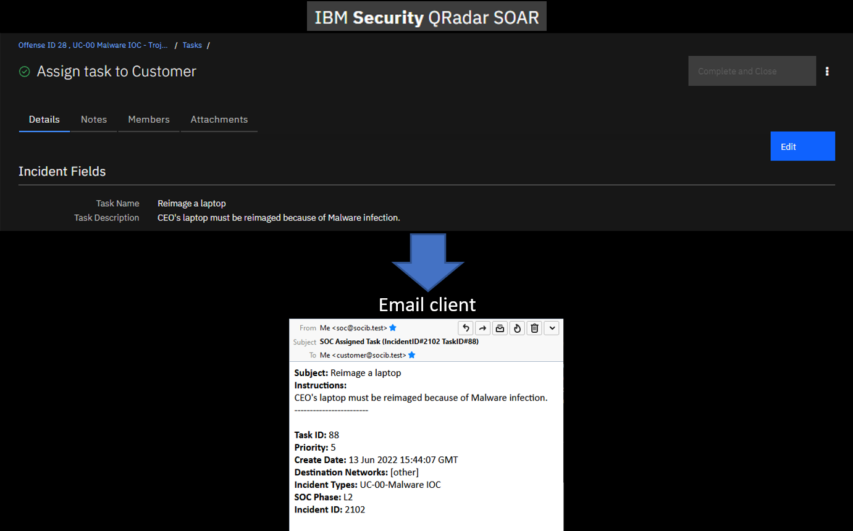Click the Reply arrow icon in email
Image resolution: width=853 pixels, height=531 pixels.
click(466, 328)
